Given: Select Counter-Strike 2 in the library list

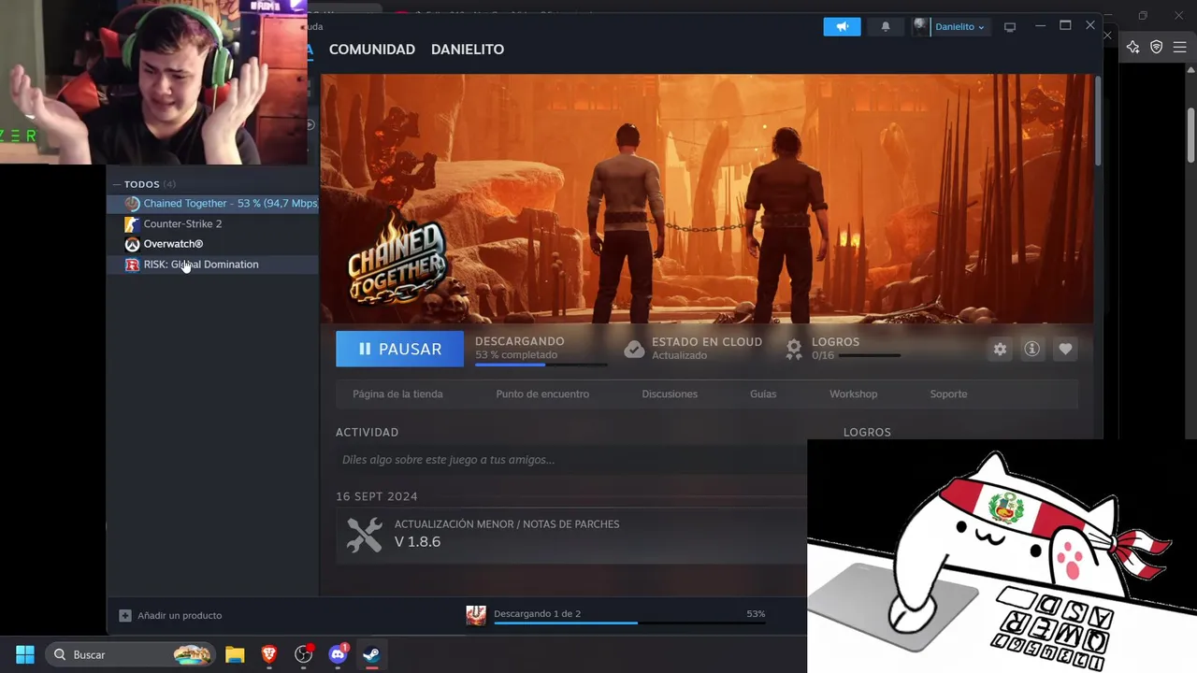Looking at the screenshot, I should point(214,224).
